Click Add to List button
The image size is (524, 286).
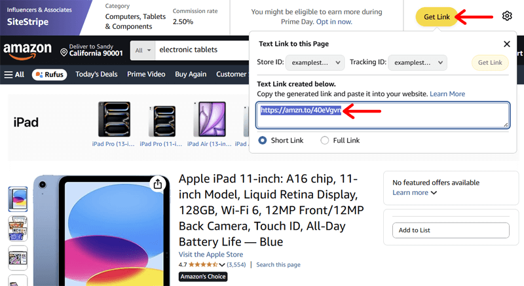[x=451, y=230]
